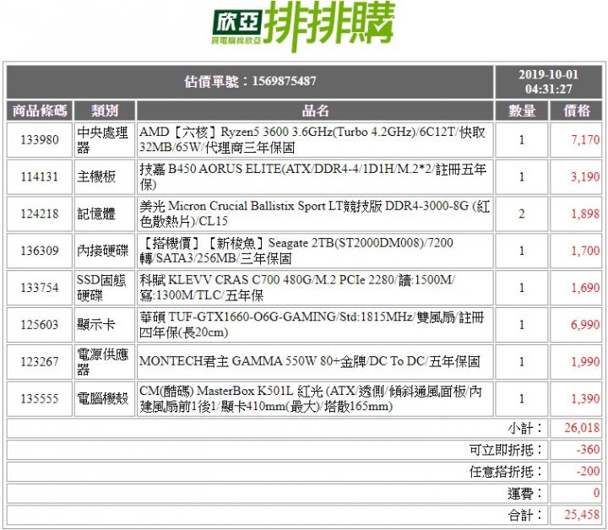The width and height of the screenshot is (608, 530).
Task: Click the 技嘉 B450 AORUS ELITE product name
Action: pyautogui.click(x=312, y=176)
